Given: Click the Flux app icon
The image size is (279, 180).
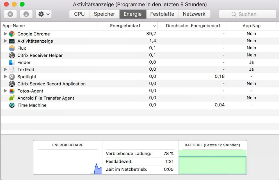Looking at the screenshot, I should pyautogui.click(x=12, y=48).
